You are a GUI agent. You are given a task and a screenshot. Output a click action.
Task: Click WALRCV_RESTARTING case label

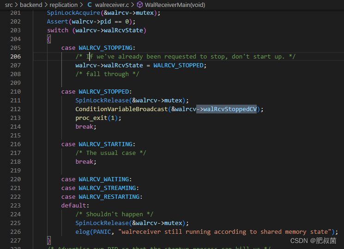pyautogui.click(x=109, y=197)
